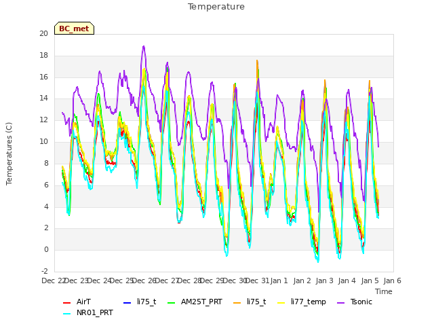The width and height of the screenshot is (434, 326).
Task: Click the BC_met annotation label
Action: (x=74, y=29)
